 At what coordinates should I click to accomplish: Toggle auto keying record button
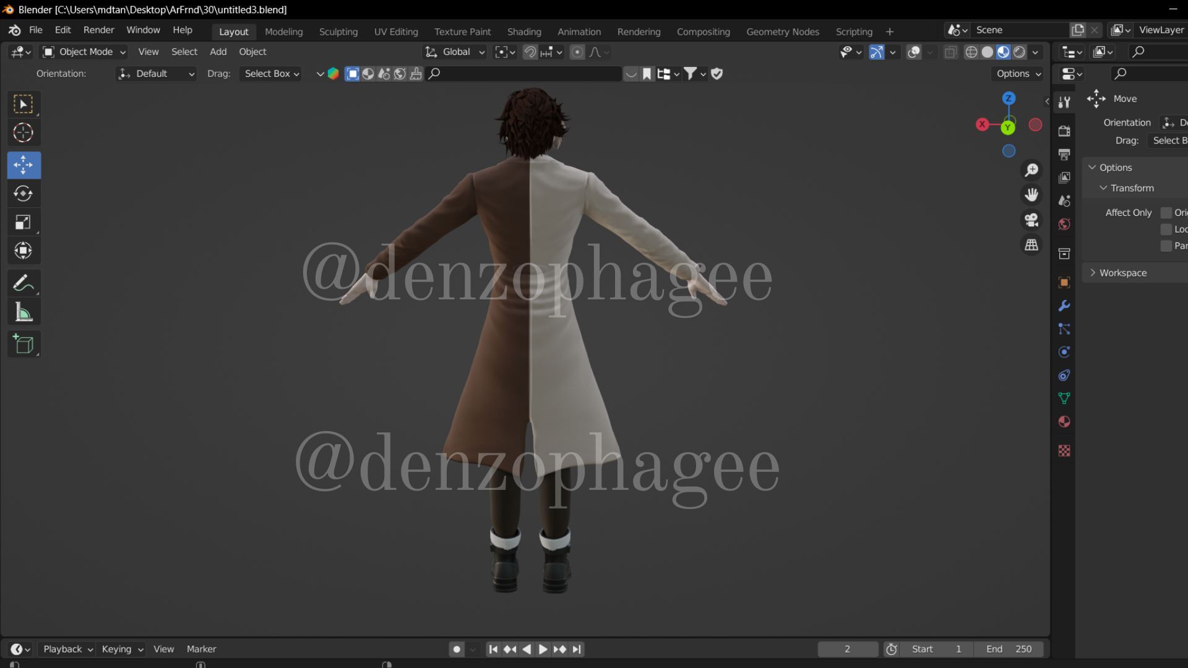pos(457,649)
